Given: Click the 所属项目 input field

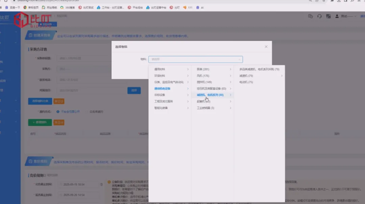Looking at the screenshot, I should (92, 90).
